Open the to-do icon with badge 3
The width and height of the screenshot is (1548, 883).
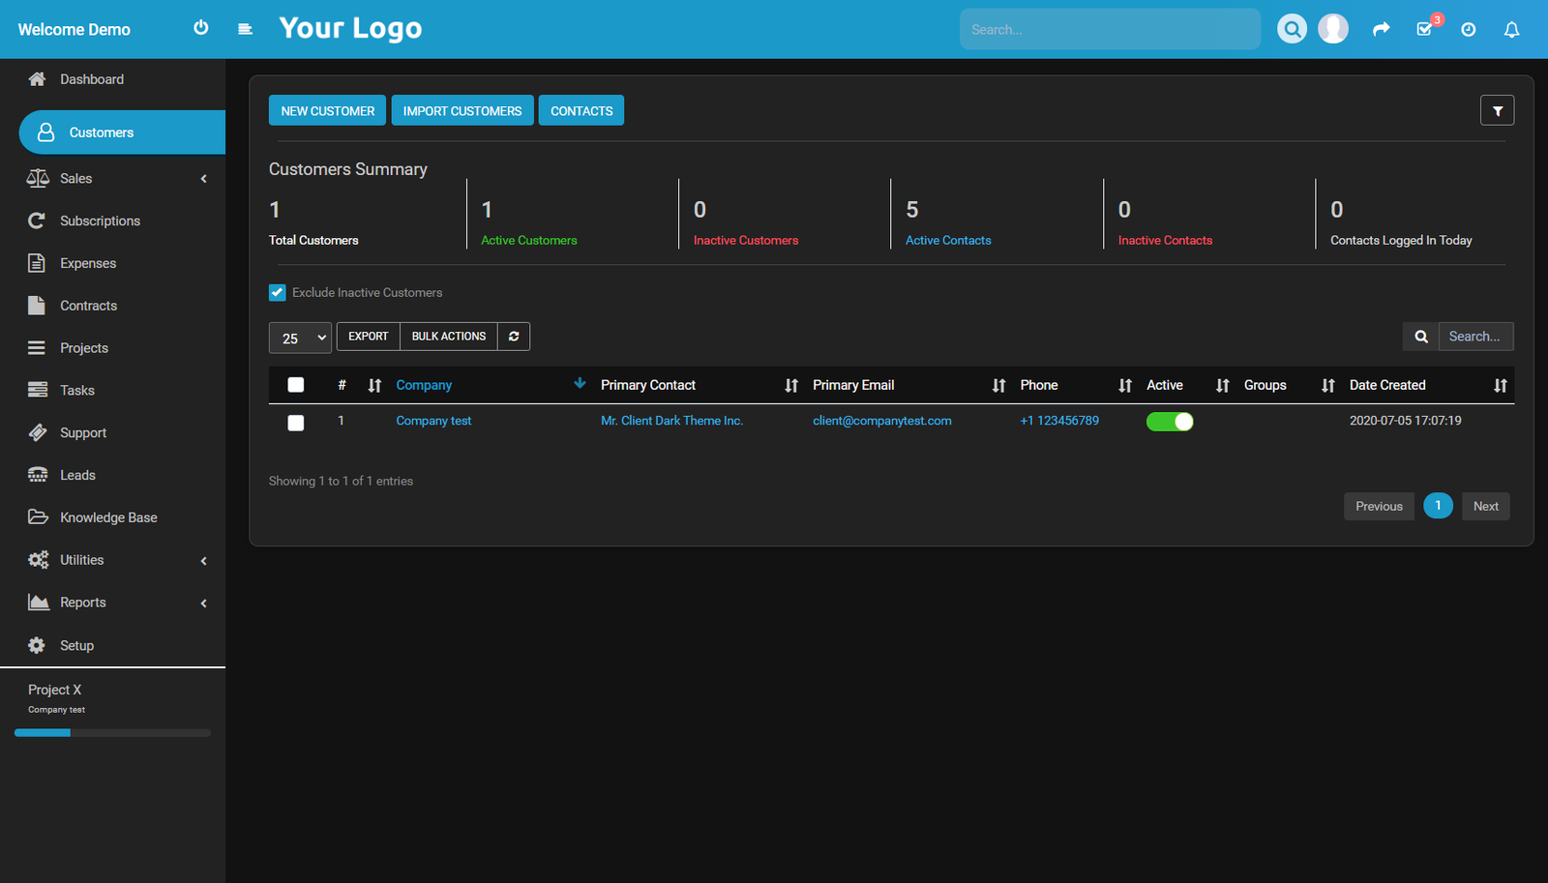coord(1424,29)
